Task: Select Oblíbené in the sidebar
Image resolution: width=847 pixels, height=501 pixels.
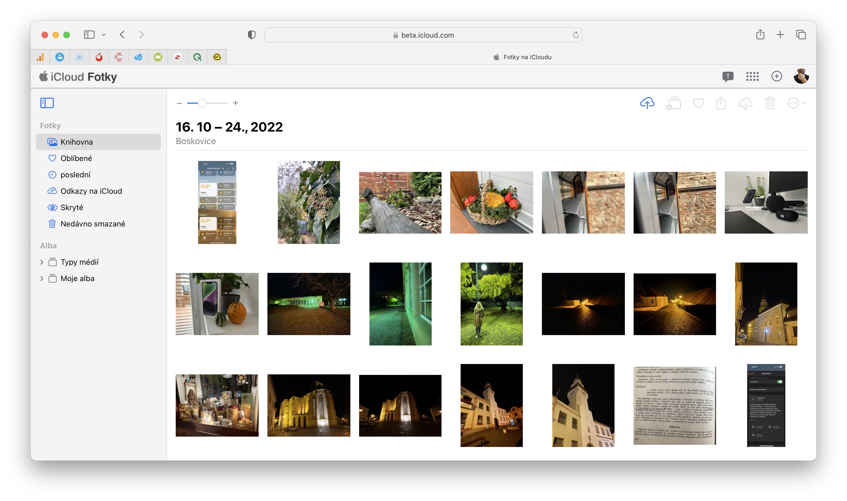Action: 76,158
